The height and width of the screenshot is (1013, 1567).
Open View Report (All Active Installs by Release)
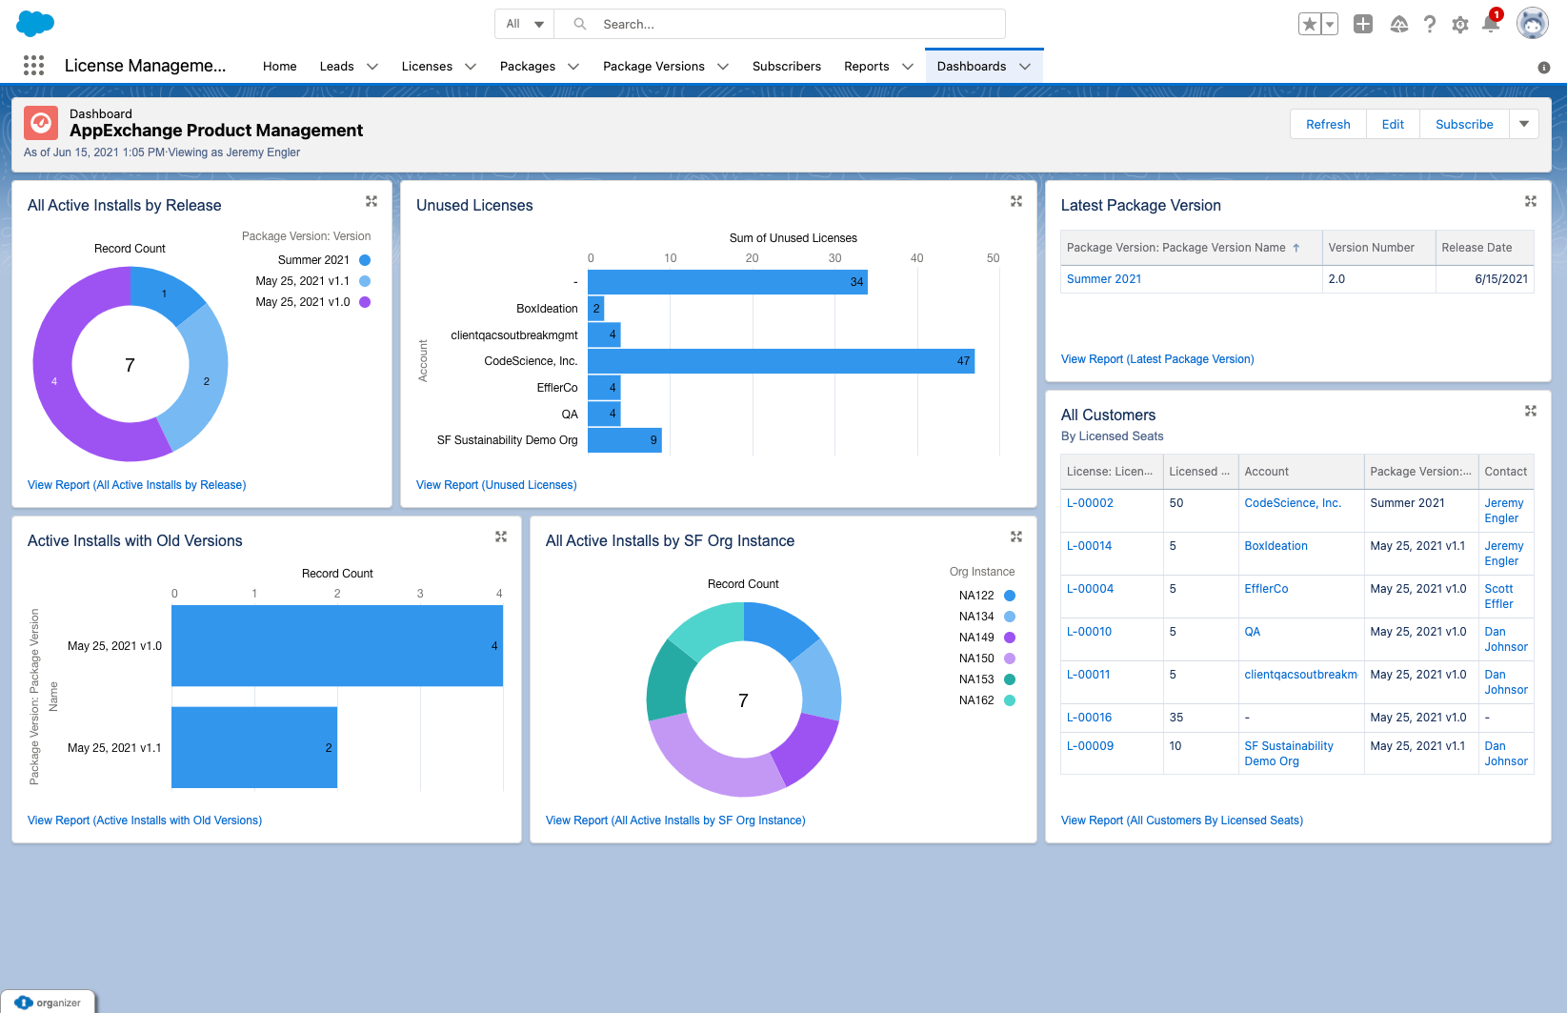(x=137, y=485)
